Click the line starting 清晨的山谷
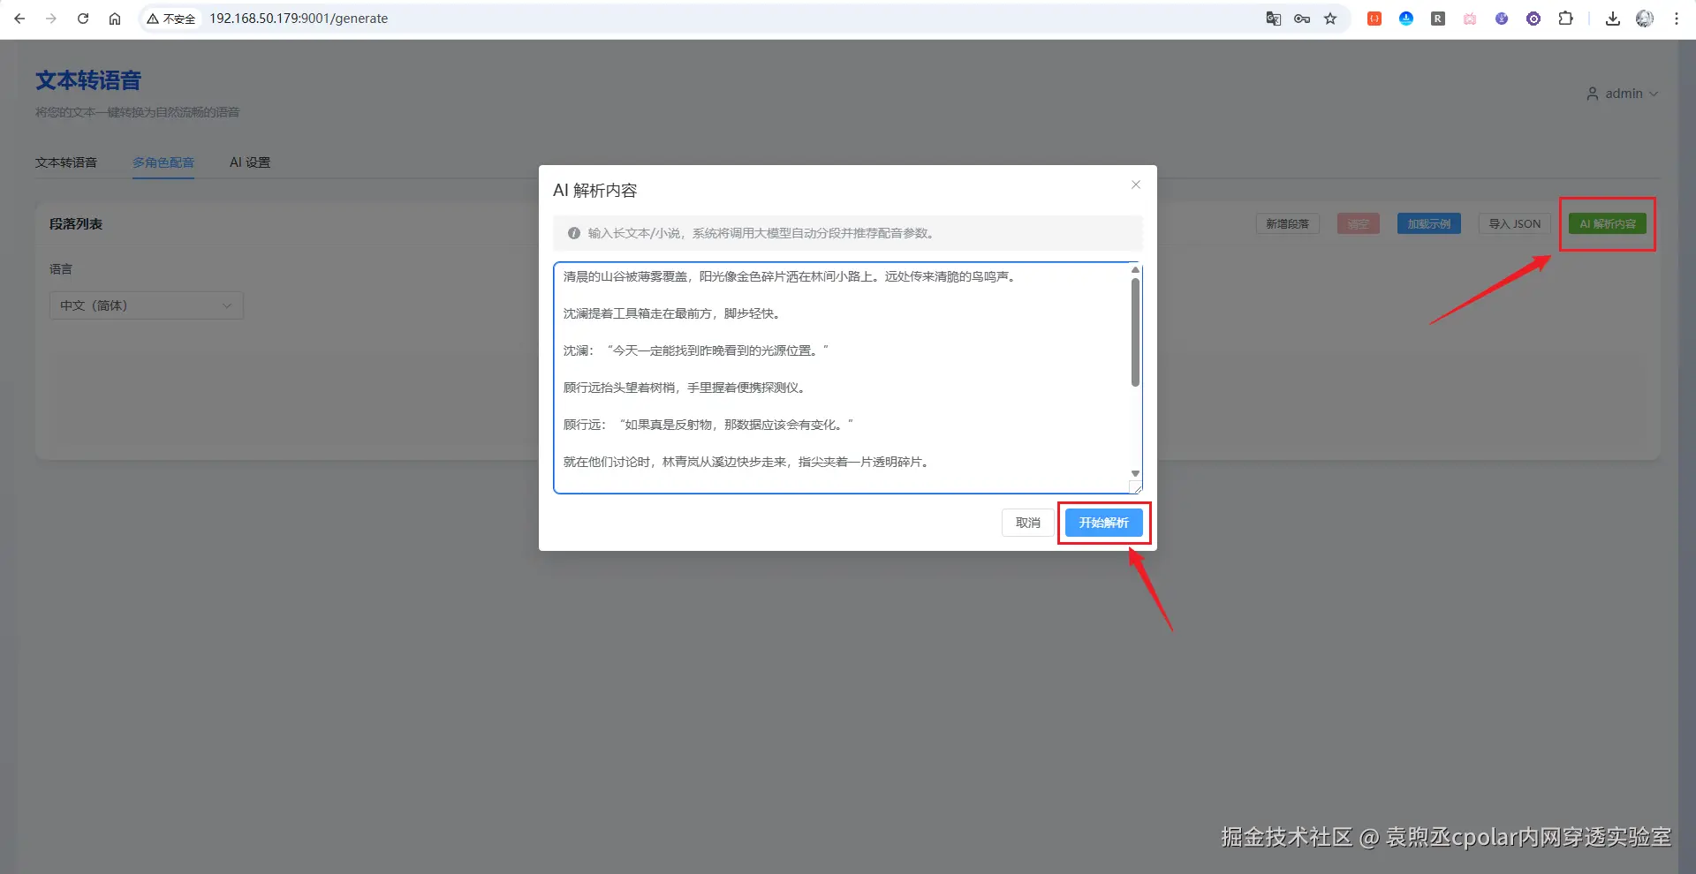The width and height of the screenshot is (1696, 874). 791,276
